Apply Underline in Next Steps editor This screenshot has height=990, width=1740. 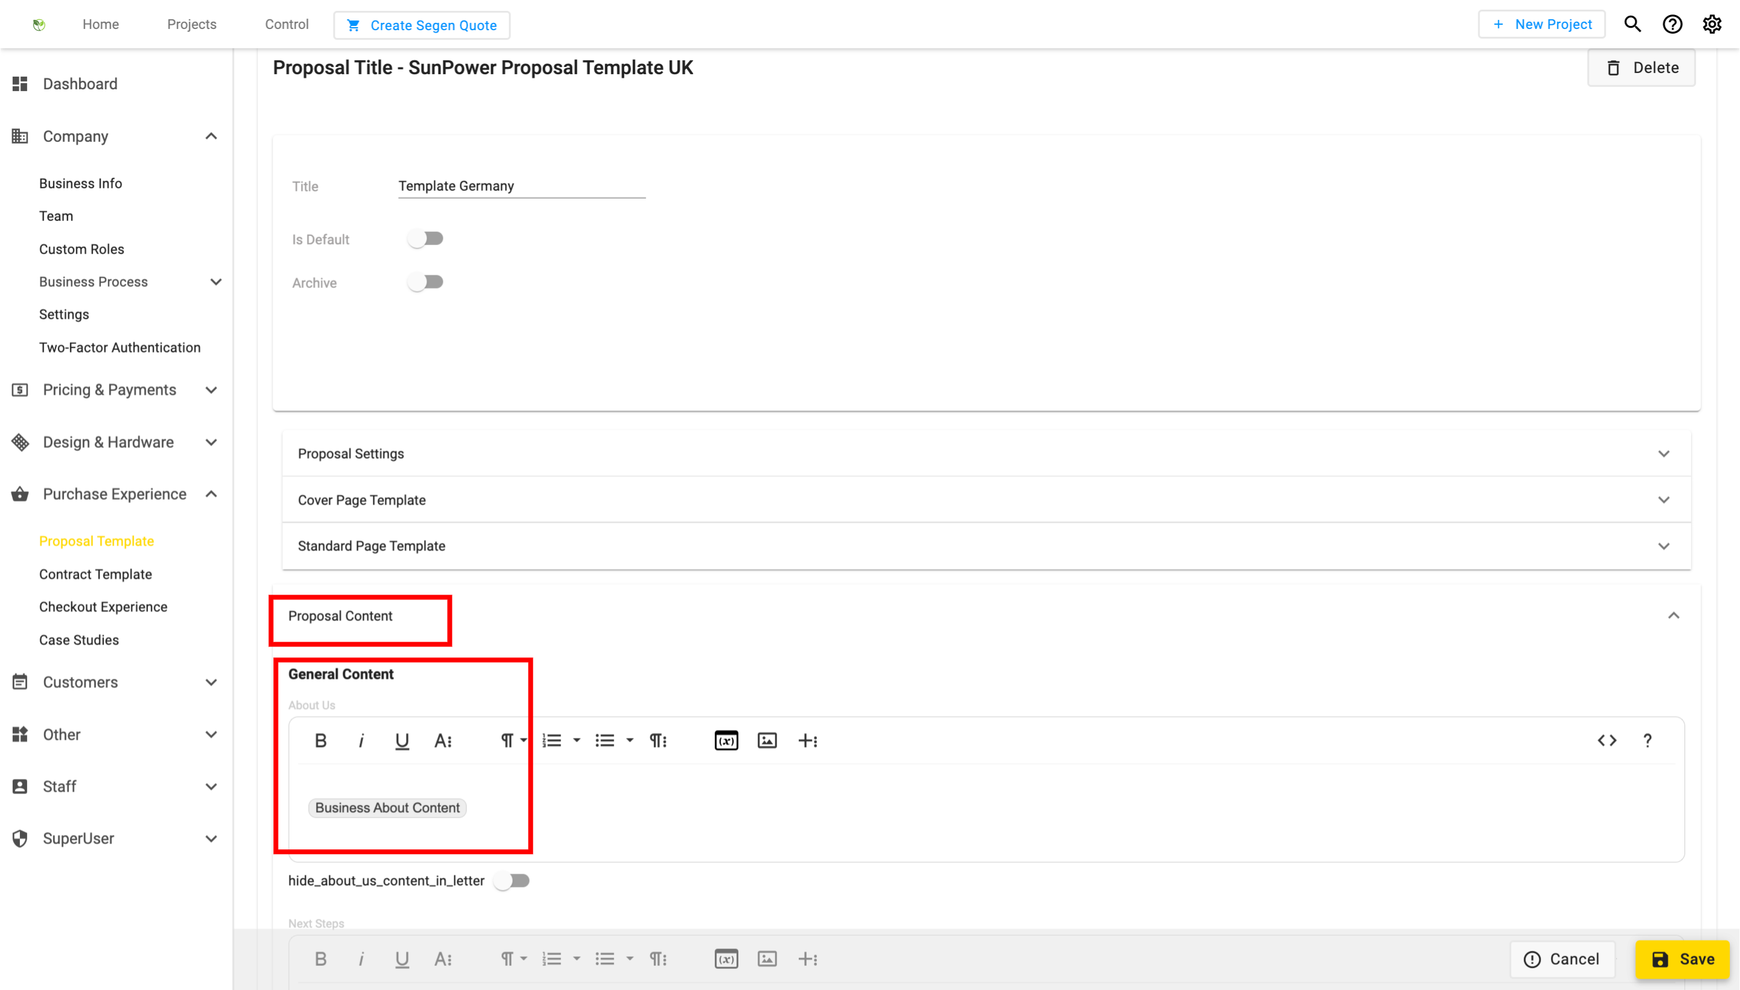(402, 959)
